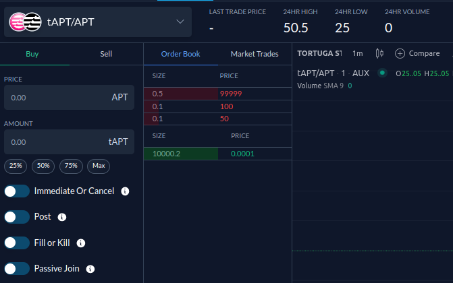Click the Max amount button
453x283 pixels.
[99, 166]
